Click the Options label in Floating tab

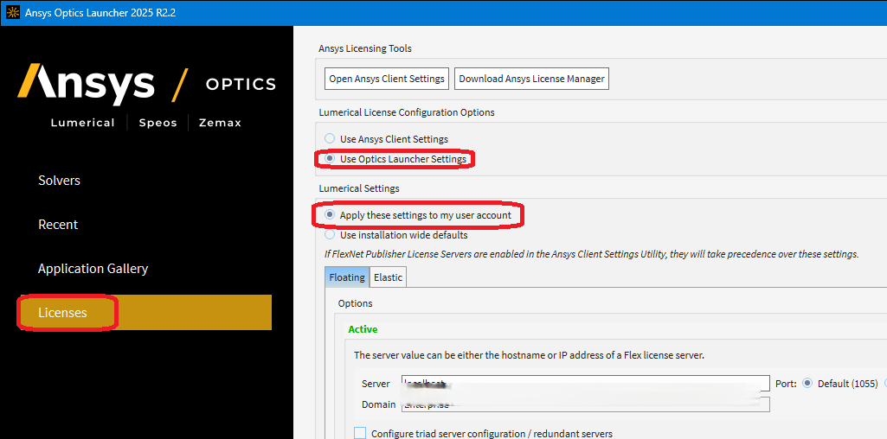click(x=356, y=303)
